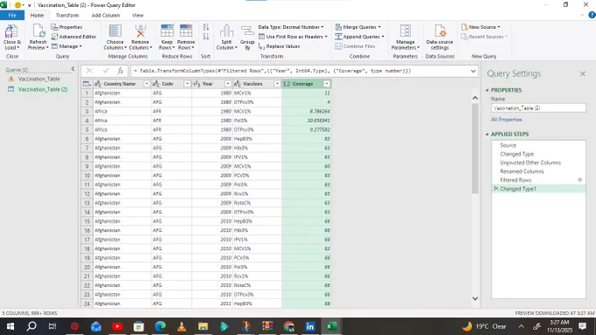Switch to the Transform tab
This screenshot has height=335, width=596.
67,15
